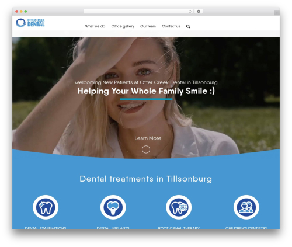This screenshot has width=292, height=247.
Task: Click the circle scroll-down indicator under Learn More
Action: [146, 149]
